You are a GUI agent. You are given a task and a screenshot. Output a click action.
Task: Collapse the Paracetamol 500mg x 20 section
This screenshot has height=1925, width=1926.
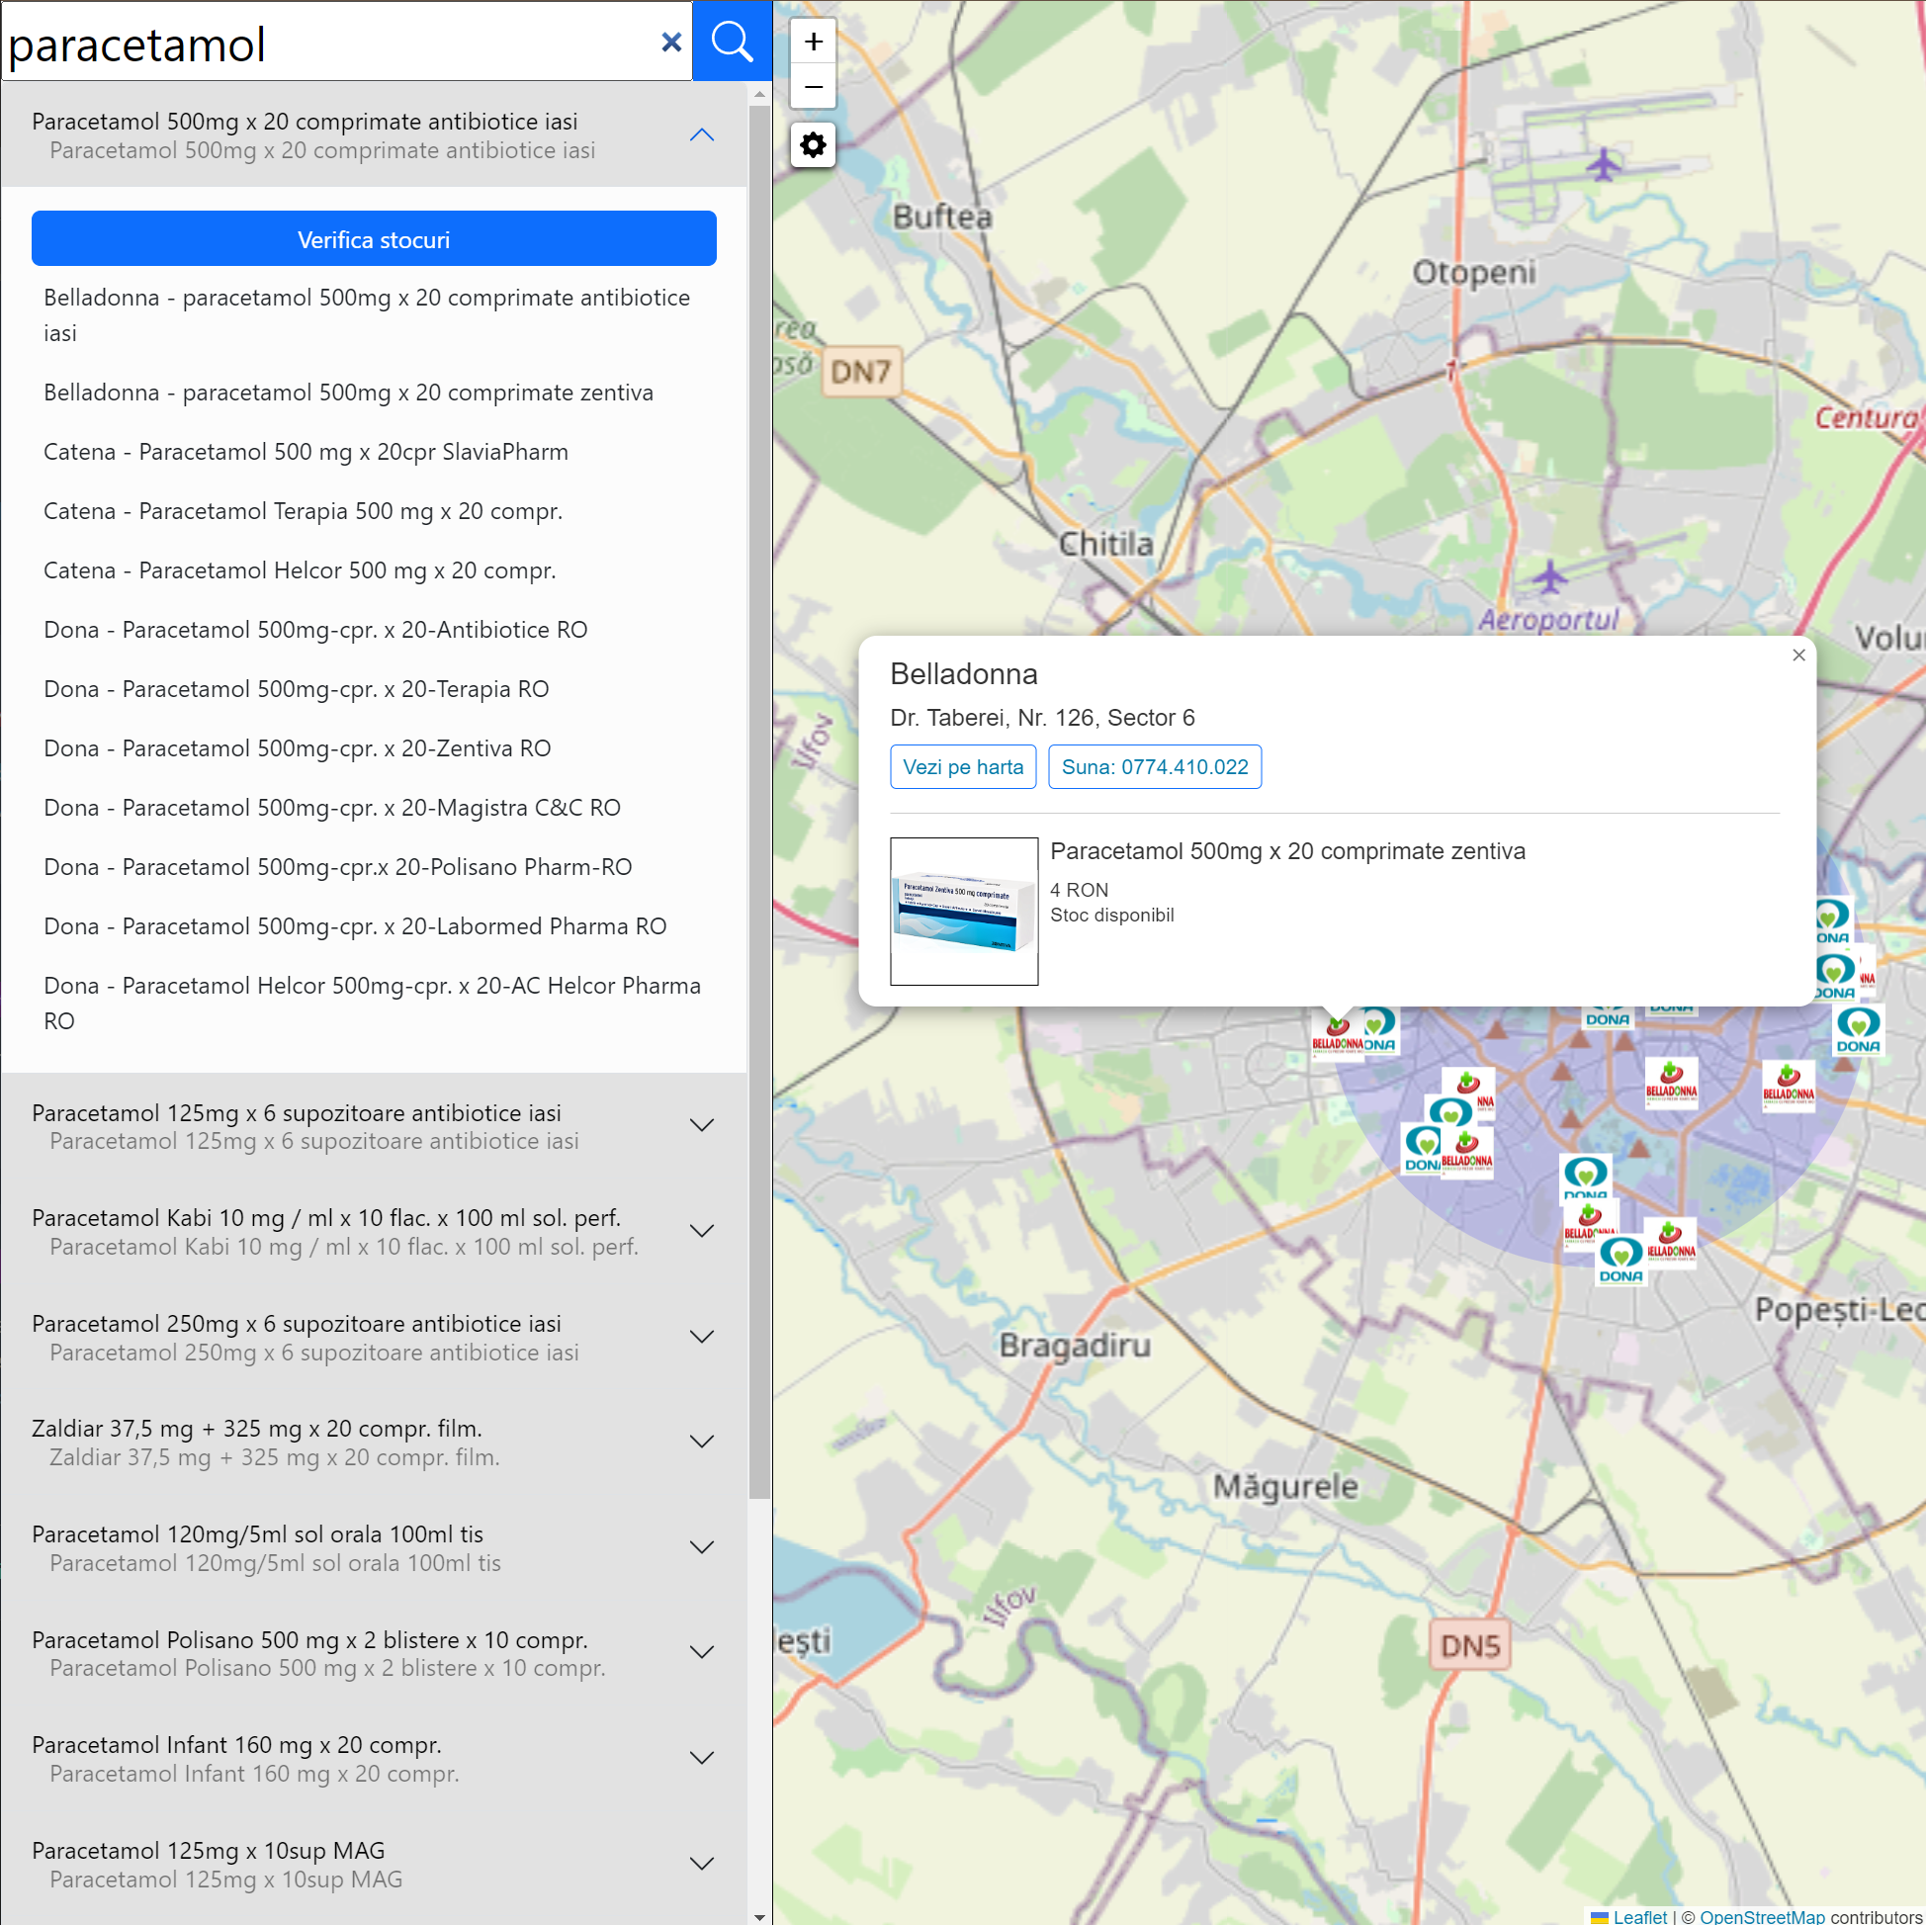coord(702,134)
